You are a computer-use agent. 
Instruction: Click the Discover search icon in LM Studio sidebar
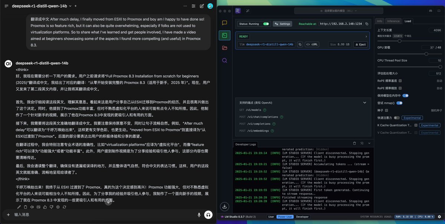(224, 60)
